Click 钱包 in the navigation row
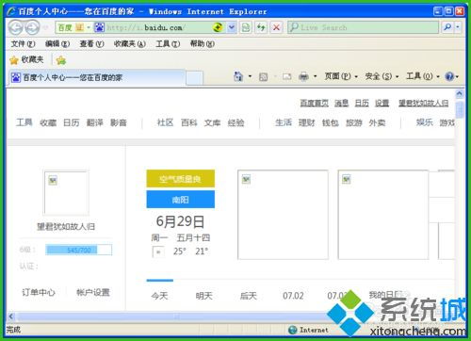The image size is (471, 341). coord(331,122)
